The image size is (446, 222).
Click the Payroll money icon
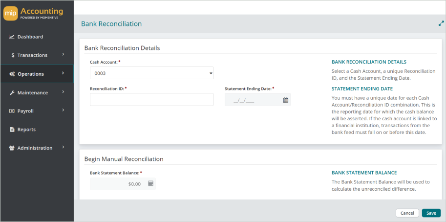12,111
